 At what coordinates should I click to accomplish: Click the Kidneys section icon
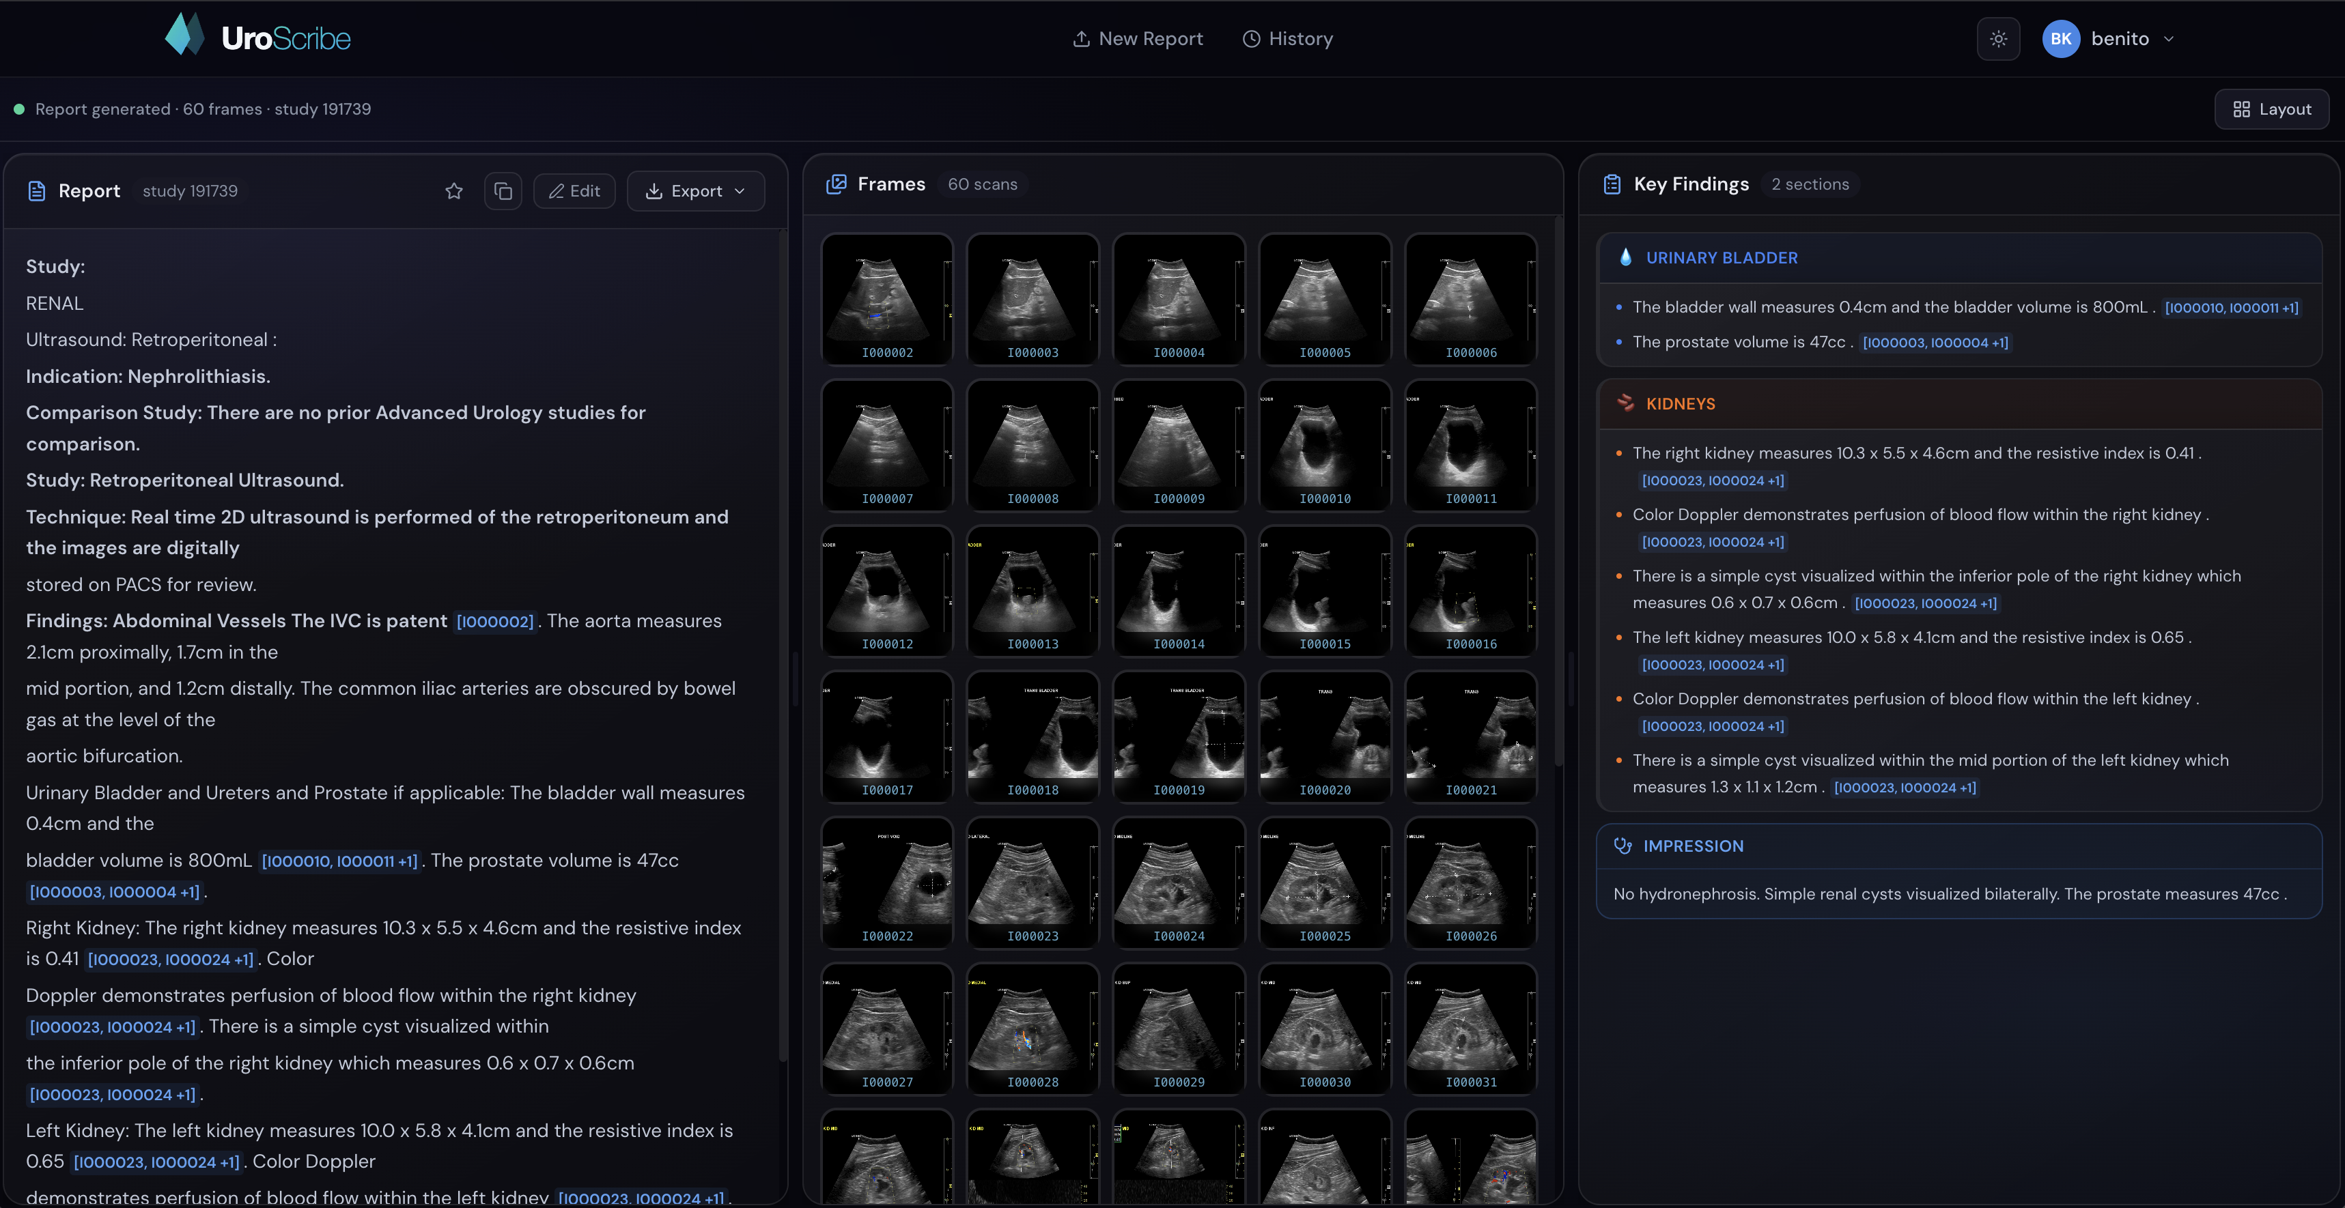pyautogui.click(x=1625, y=403)
